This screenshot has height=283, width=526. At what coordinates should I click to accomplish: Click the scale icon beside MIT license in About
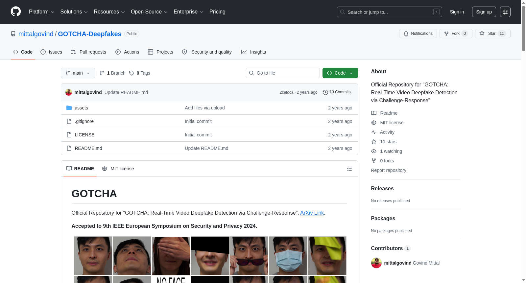click(374, 123)
